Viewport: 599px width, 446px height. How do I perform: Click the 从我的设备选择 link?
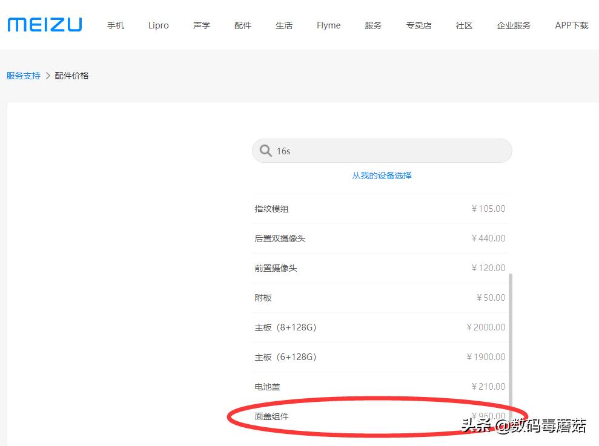382,175
